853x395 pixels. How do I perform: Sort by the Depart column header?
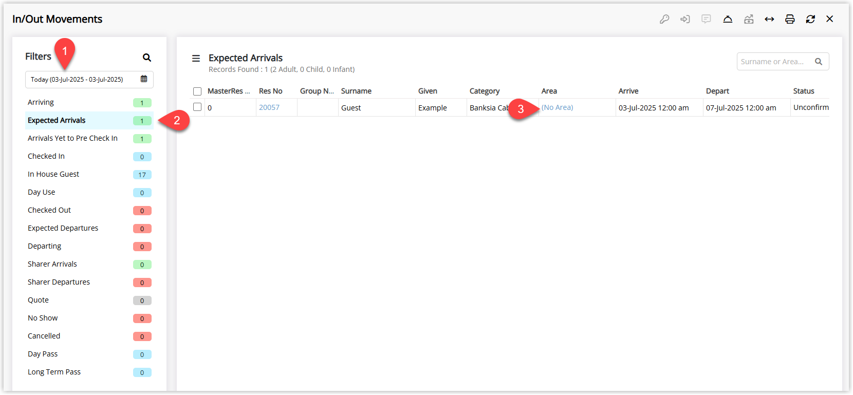[717, 91]
